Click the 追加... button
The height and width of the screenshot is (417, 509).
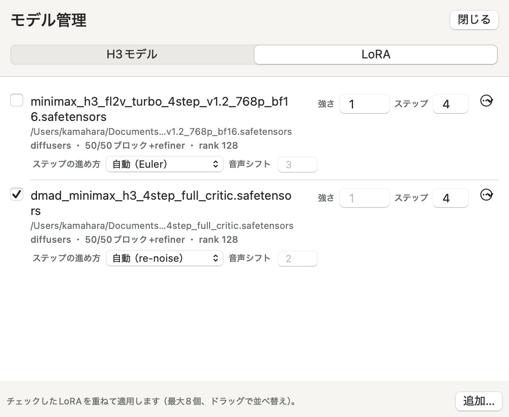478,401
